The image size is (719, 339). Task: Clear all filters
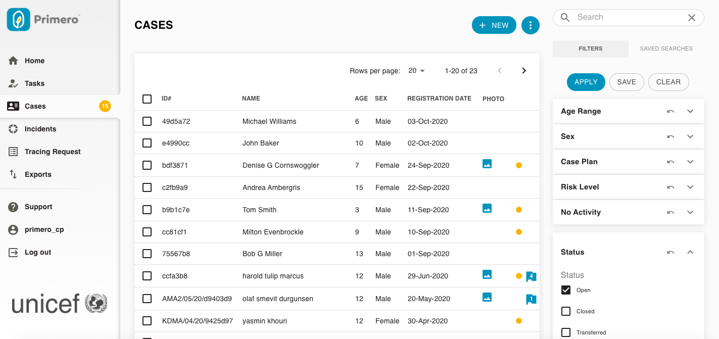[668, 82]
